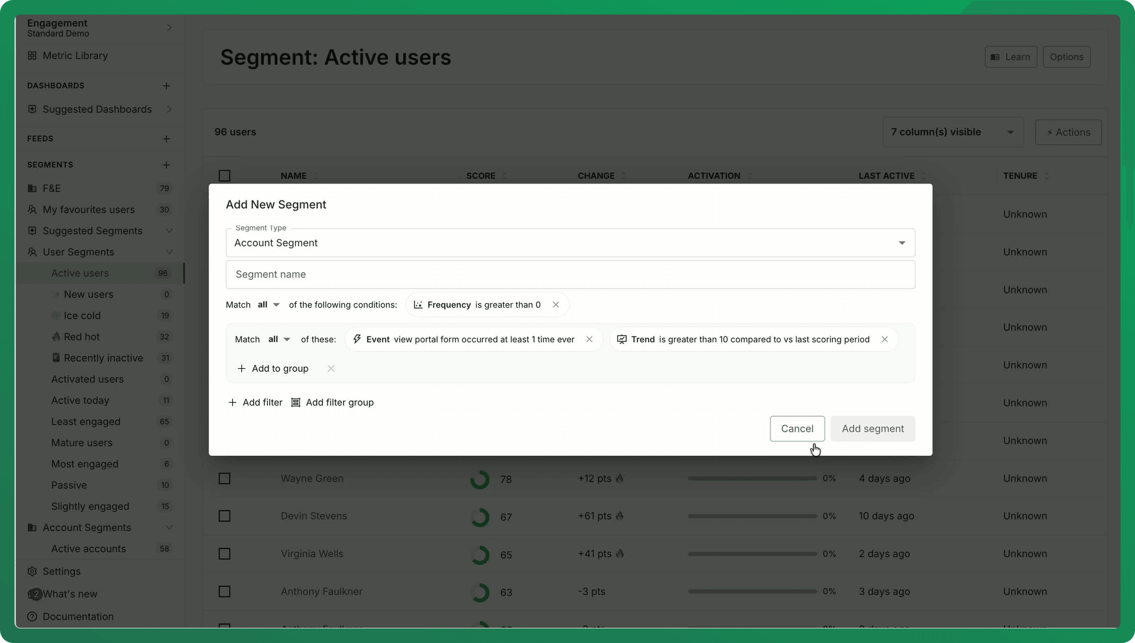Screen dimensions: 1135x643
Task: Check the box for Anthony Faulkner score 63
Action: point(224,591)
